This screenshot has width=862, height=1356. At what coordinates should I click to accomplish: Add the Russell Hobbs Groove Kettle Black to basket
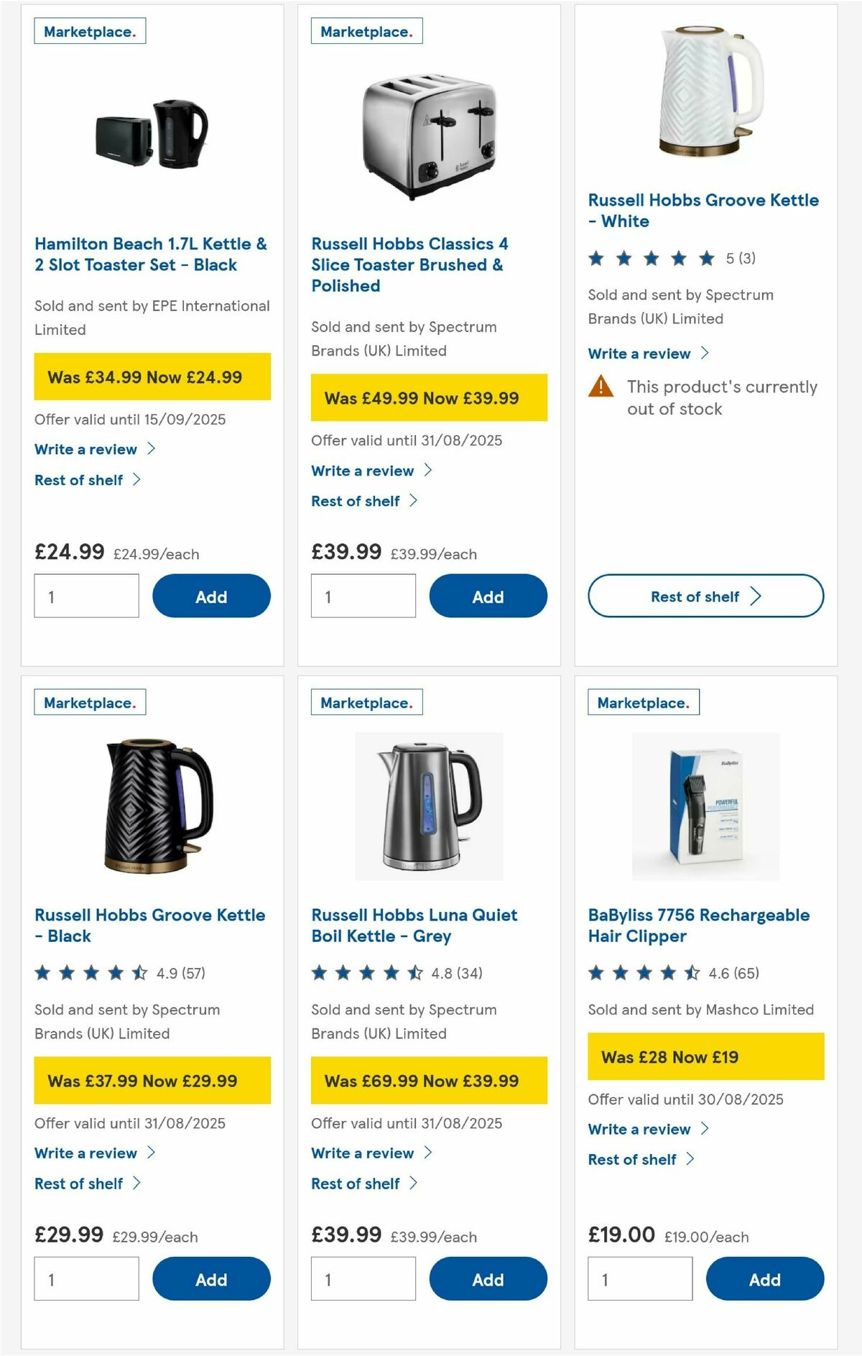pyautogui.click(x=210, y=1279)
